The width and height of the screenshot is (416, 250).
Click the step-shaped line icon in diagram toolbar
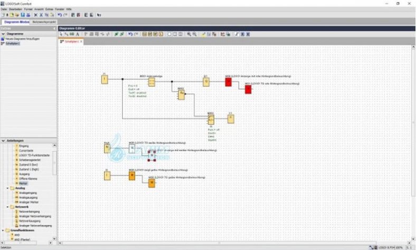click(x=237, y=34)
